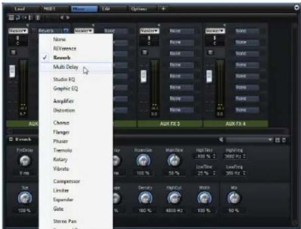301x229 pixels.
Task: Select Flanger from effect menu
Action: point(61,132)
